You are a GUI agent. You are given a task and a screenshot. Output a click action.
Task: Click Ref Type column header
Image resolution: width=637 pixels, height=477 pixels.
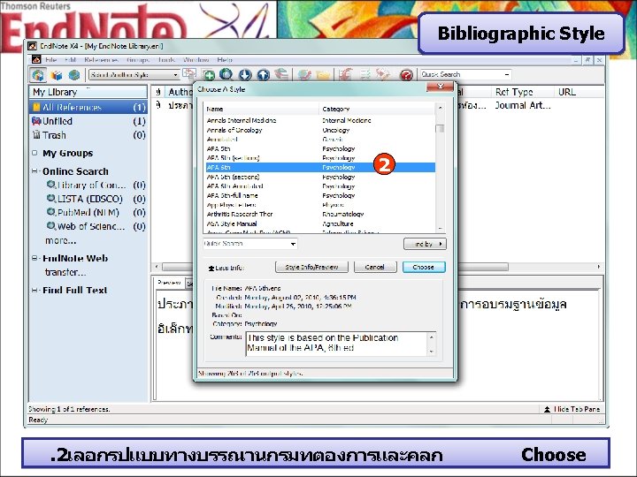click(522, 92)
